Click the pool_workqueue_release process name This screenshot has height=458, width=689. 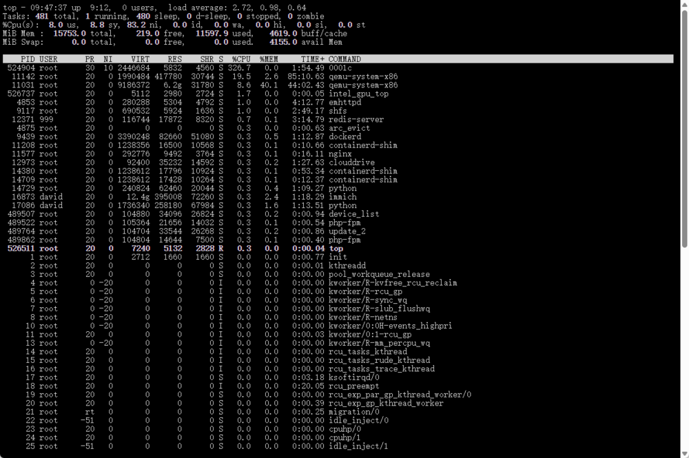tap(379, 274)
